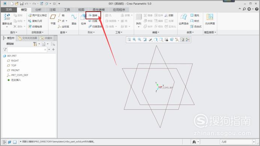Screen dimensions: 260x146
Task: Click the Pattern (阵列) tool
Action: pos(139,21)
